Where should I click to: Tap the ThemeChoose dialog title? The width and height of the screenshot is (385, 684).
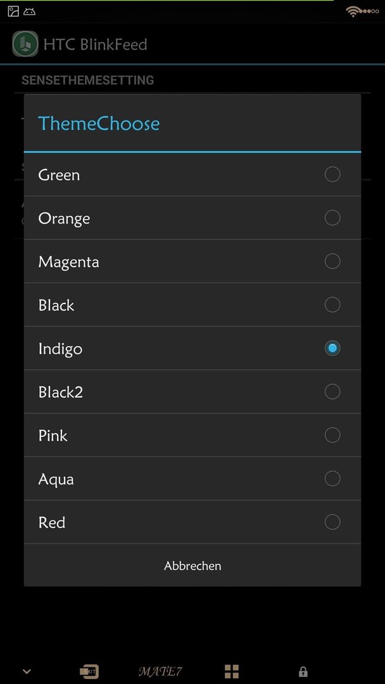(99, 123)
